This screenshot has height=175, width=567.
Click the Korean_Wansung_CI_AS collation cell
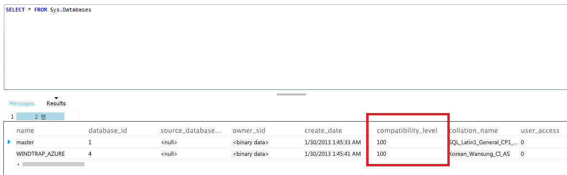tap(479, 154)
